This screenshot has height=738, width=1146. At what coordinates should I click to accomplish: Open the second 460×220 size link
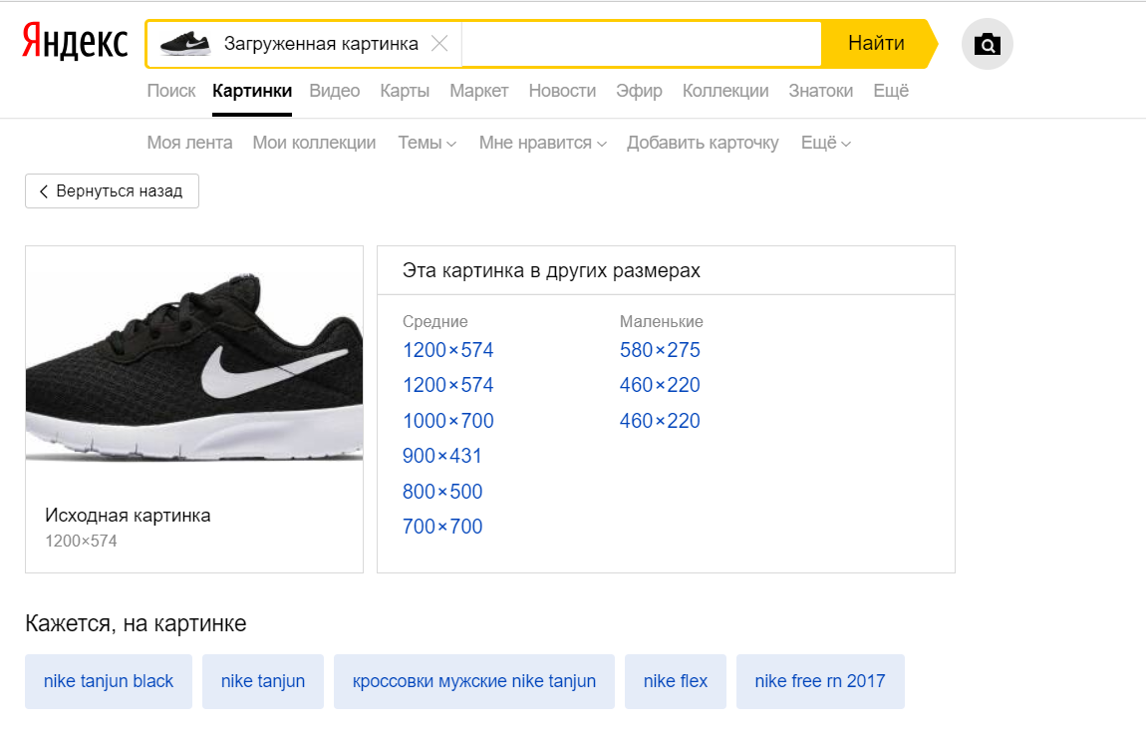[x=660, y=421]
